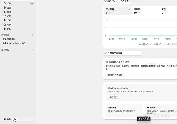Click the 4月2日 chart axis label
The image size is (177, 124).
click(145, 39)
